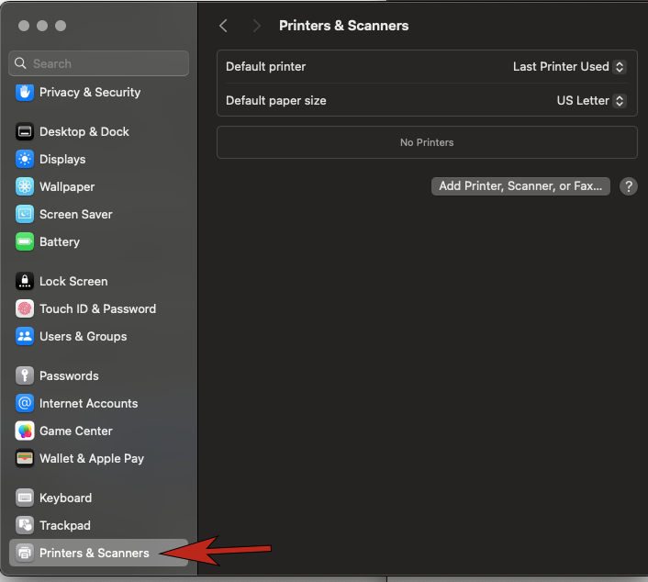
Task: Go forward with the right chevron
Action: click(x=257, y=26)
